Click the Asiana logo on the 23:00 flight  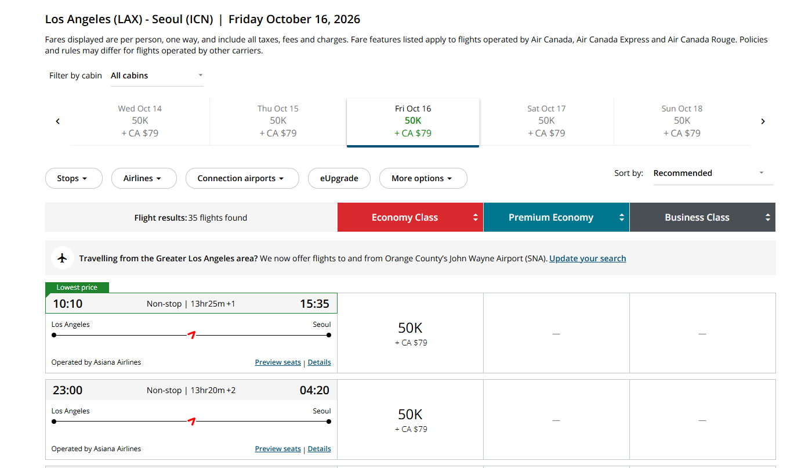pyautogui.click(x=191, y=421)
